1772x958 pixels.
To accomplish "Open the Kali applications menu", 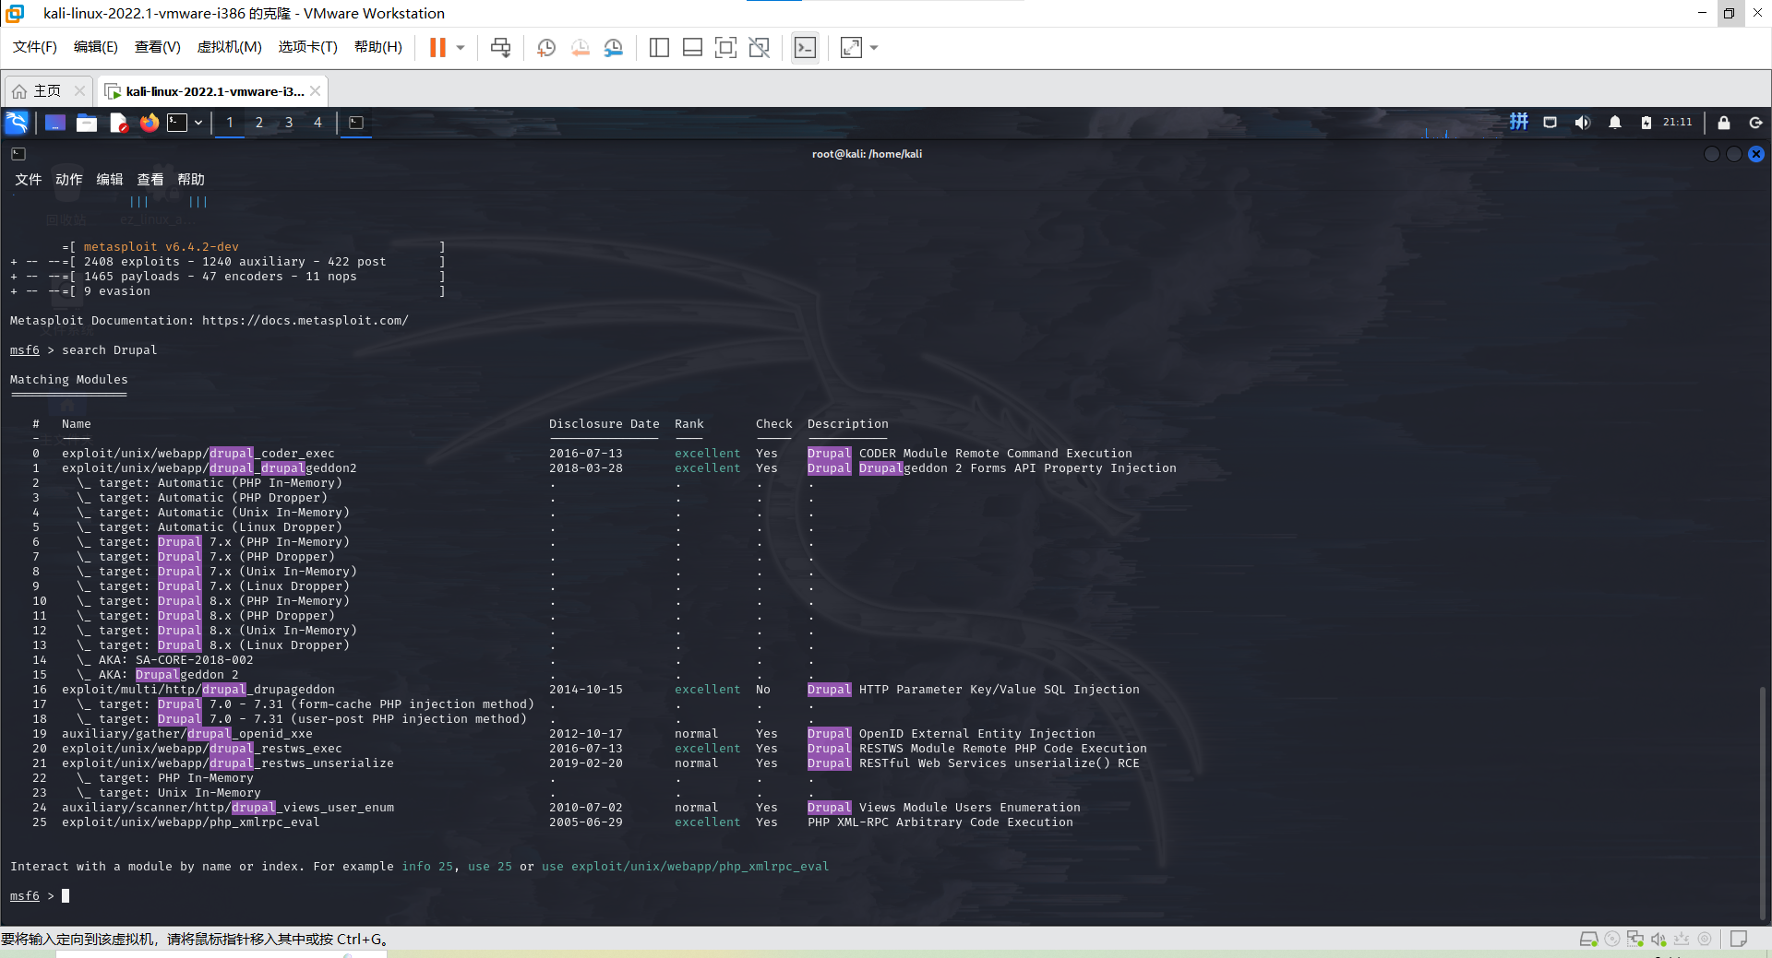I will click(17, 123).
